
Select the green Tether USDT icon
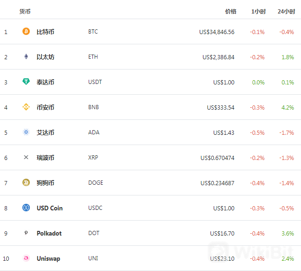click(26, 82)
